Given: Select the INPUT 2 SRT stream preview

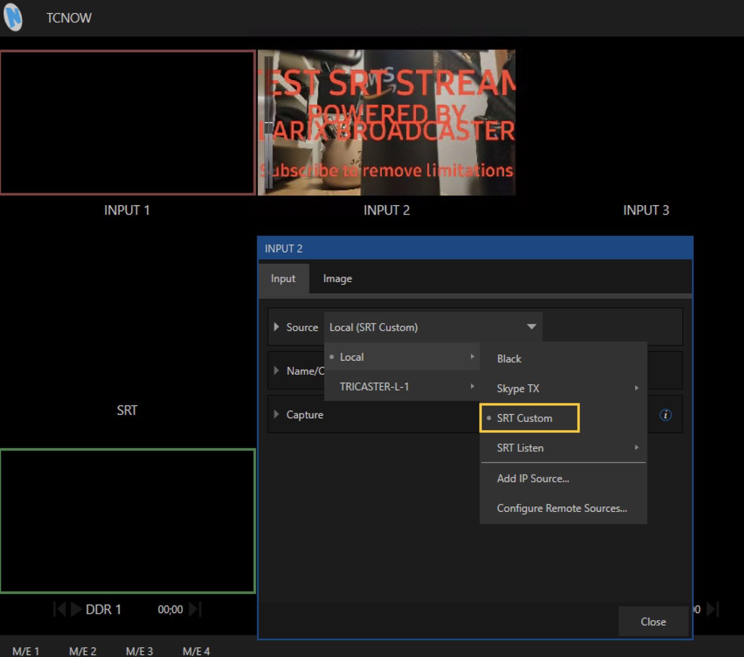Looking at the screenshot, I should pos(387,123).
